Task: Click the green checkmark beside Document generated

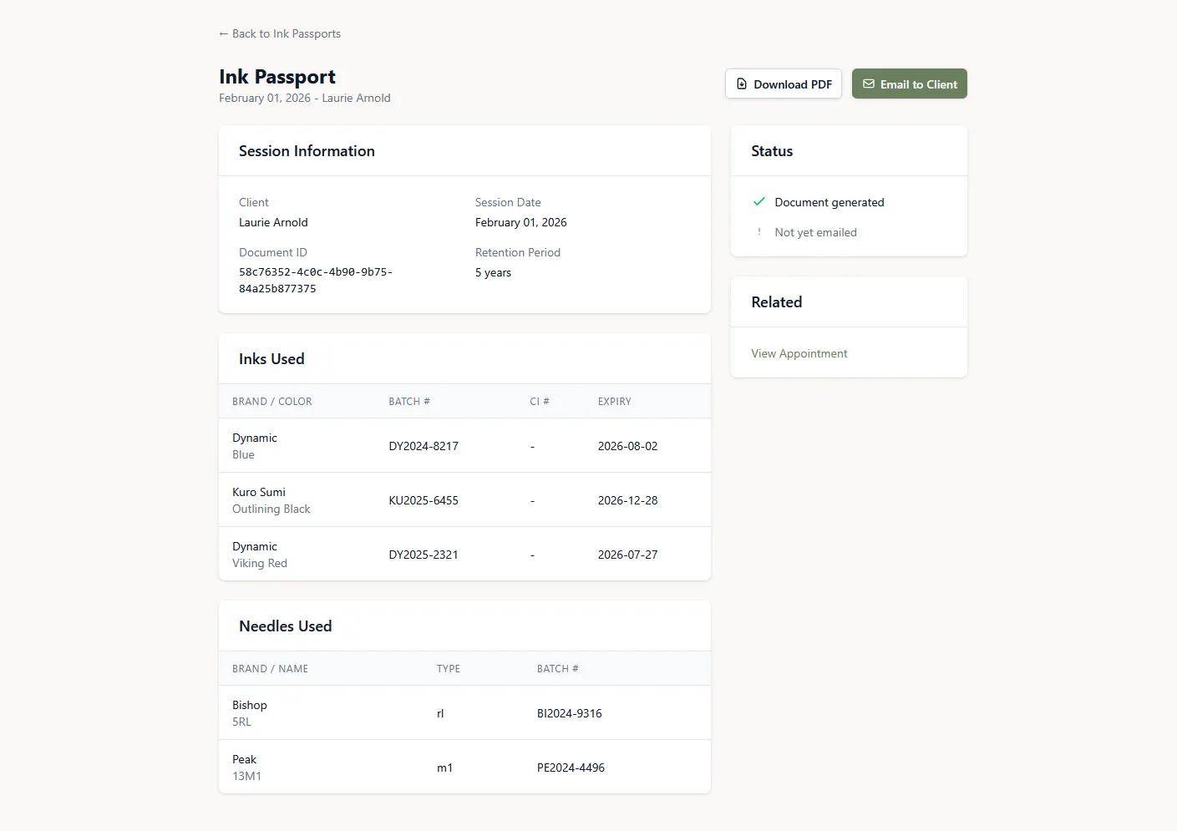Action: tap(759, 202)
